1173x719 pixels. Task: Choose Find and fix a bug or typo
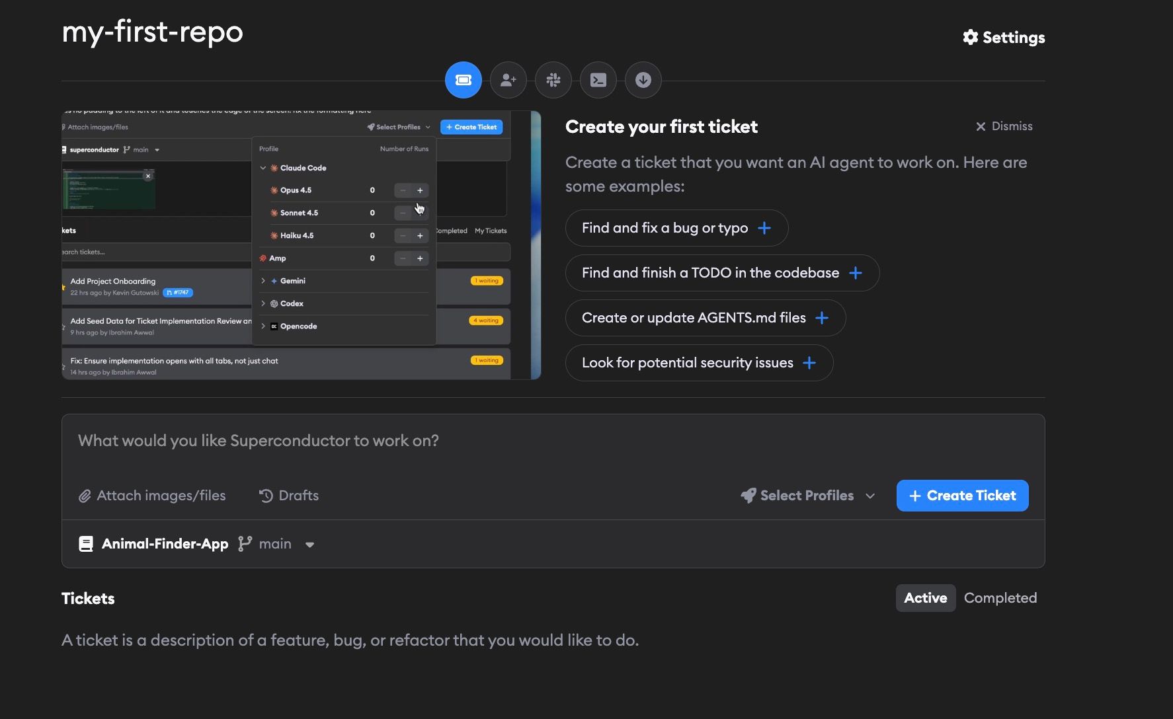676,228
